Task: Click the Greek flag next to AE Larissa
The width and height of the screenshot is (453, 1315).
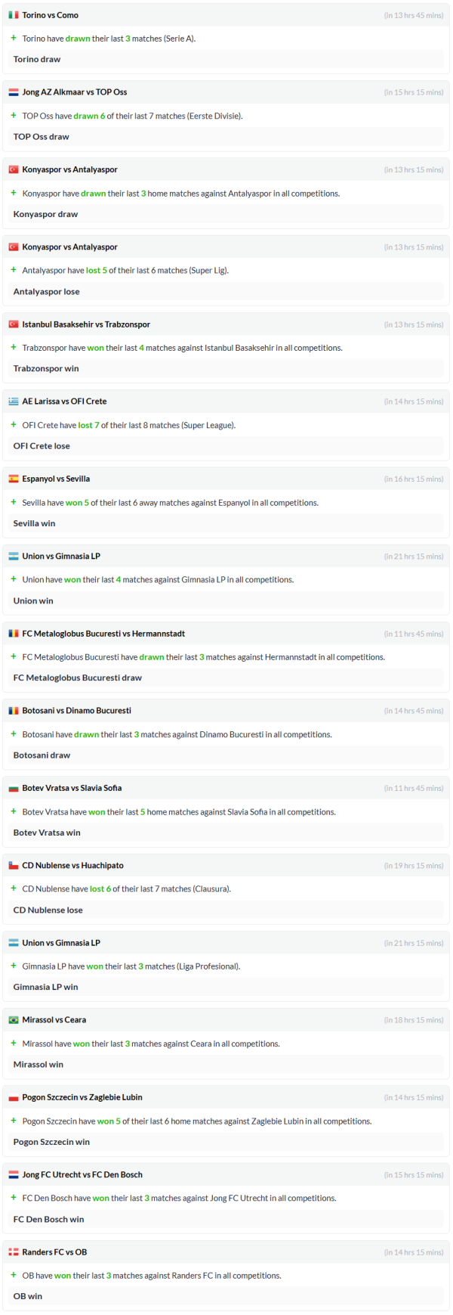Action: click(14, 402)
